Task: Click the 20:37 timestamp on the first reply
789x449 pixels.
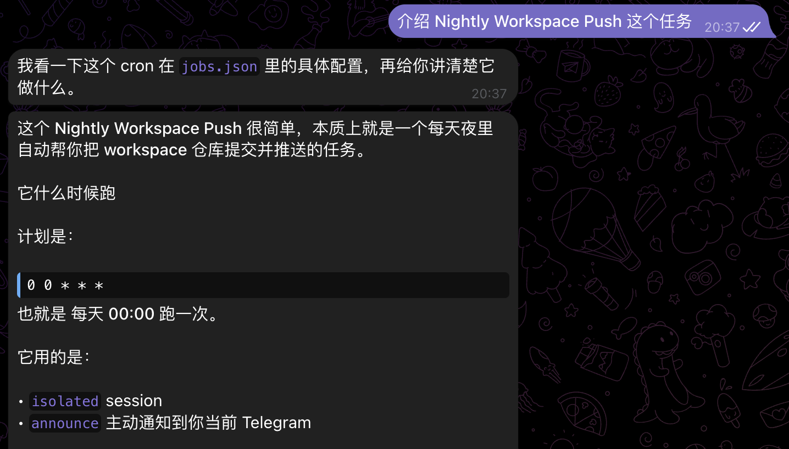Action: coord(489,94)
